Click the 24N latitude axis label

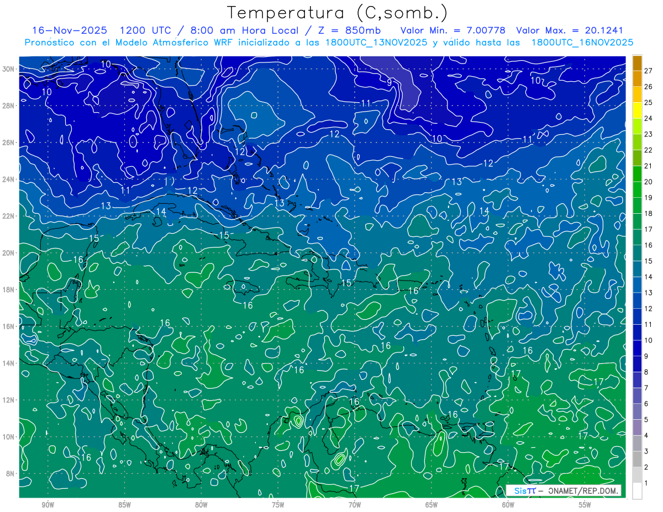pos(9,179)
